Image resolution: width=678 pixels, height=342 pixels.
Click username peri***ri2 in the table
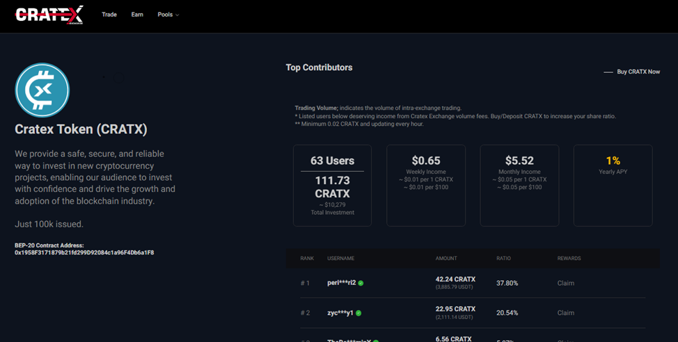click(341, 283)
